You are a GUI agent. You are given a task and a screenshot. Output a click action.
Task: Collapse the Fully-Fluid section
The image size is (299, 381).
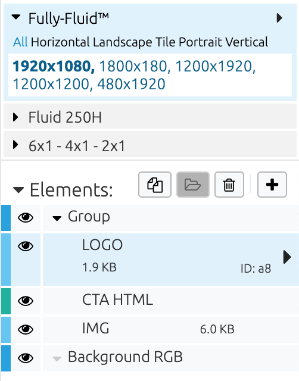pyautogui.click(x=16, y=17)
